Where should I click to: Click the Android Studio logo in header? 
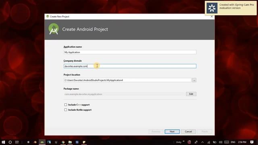pos(54,29)
